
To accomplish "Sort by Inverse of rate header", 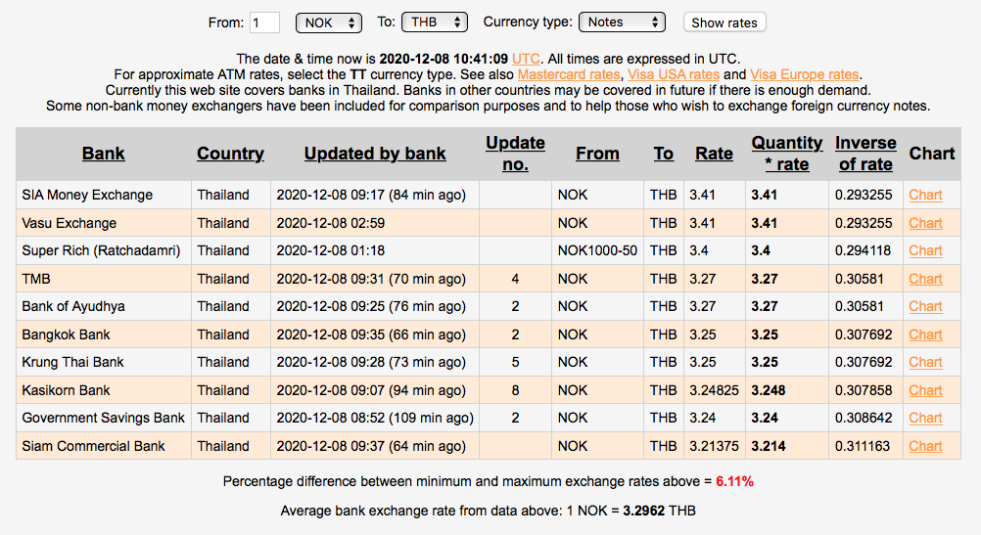I will (x=865, y=154).
